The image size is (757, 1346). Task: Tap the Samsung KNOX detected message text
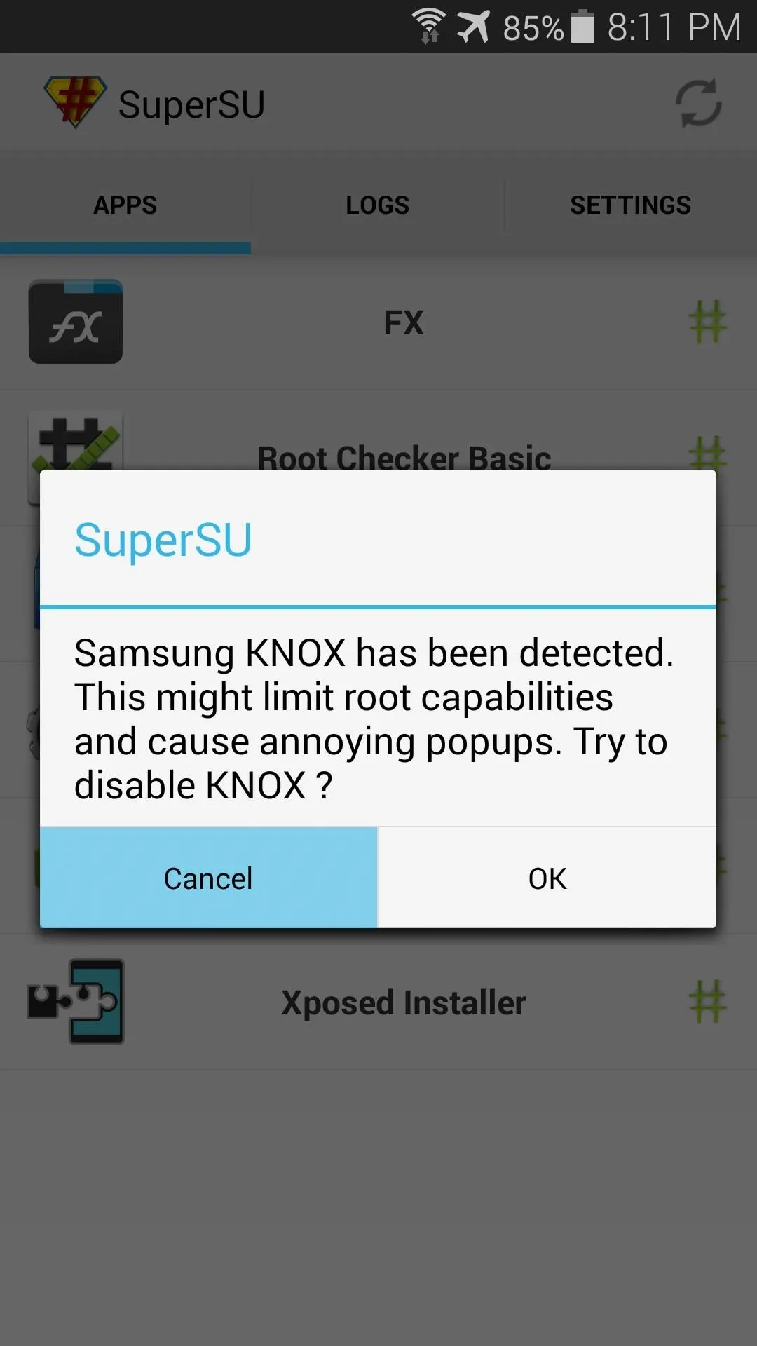point(374,719)
